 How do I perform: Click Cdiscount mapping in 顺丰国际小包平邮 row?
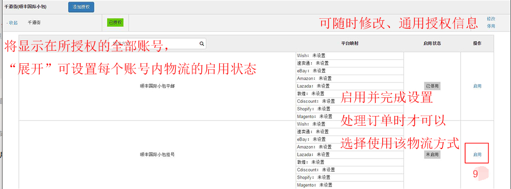pos(350,101)
